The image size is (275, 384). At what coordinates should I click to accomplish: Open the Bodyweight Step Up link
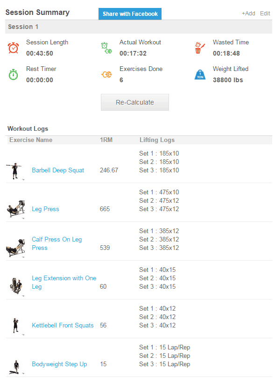(x=59, y=364)
